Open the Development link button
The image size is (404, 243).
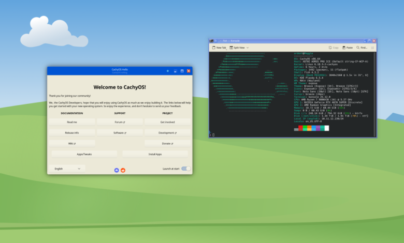[x=167, y=133]
